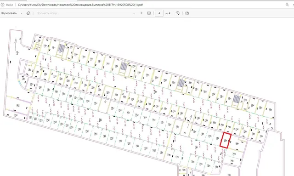
Task: Activate the eraser tool
Action: [28, 13]
